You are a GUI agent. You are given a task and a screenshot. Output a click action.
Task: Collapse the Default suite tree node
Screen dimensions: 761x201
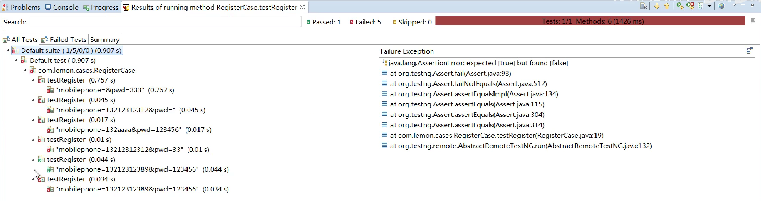coord(8,50)
